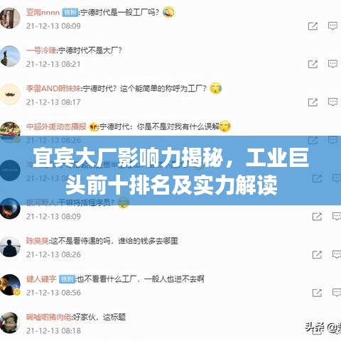Click share icon on 一号冷锋's comment

[x=313, y=64]
